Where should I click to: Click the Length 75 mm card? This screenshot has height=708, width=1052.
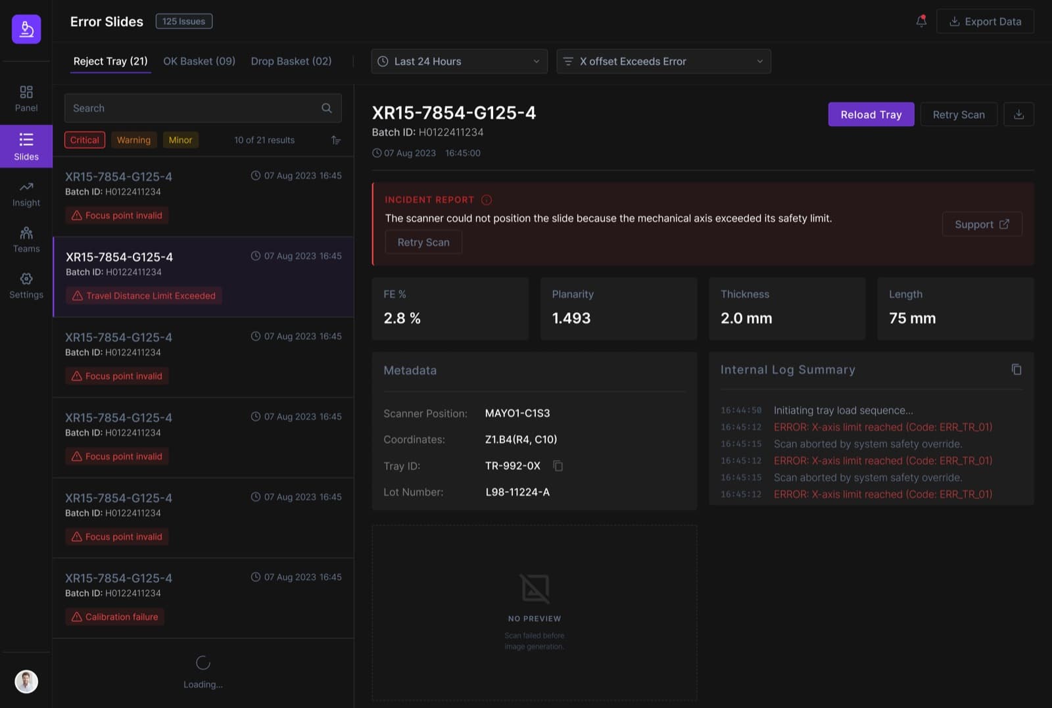click(955, 308)
